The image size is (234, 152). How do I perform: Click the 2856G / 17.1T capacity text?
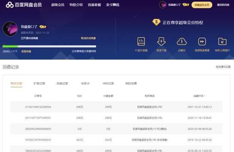point(10,51)
